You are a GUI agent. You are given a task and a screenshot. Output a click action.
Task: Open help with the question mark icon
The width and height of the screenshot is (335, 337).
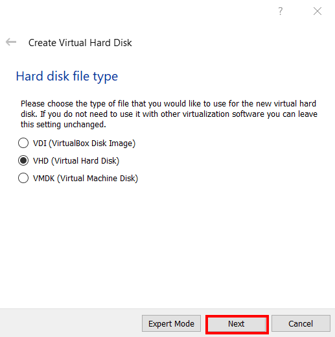pos(280,11)
